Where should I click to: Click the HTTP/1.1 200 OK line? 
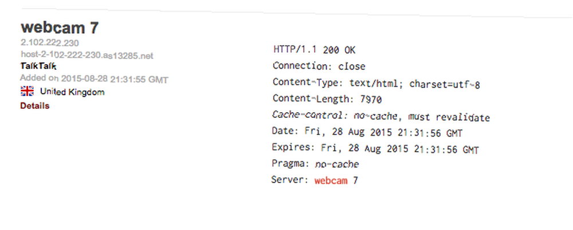click(x=314, y=50)
